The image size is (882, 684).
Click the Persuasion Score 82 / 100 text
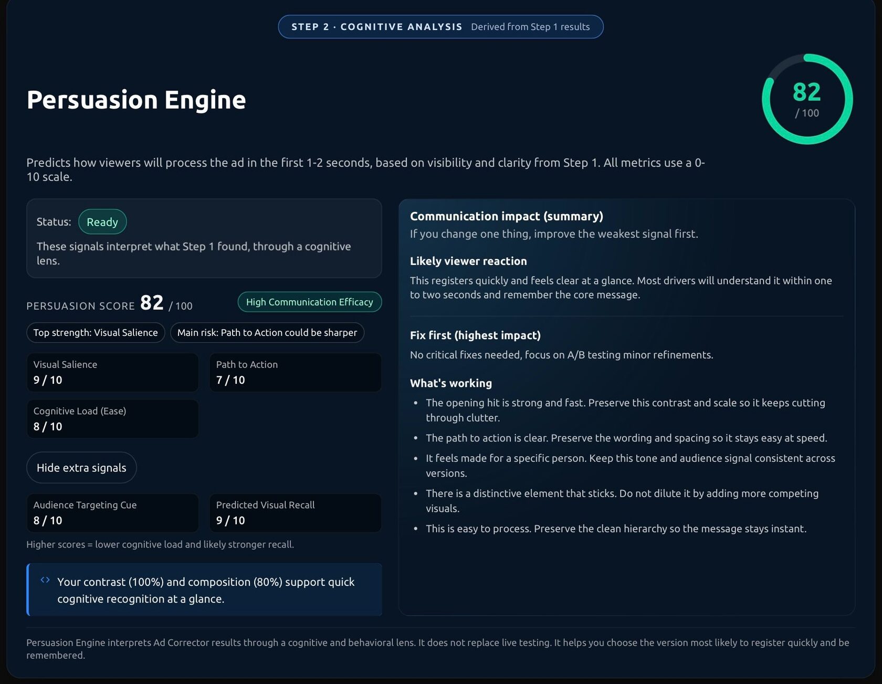click(110, 304)
